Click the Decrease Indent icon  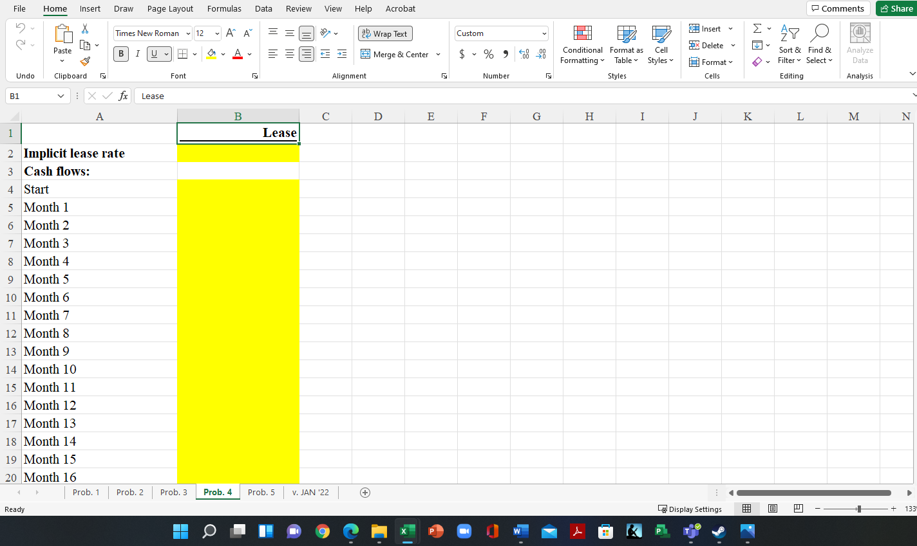click(x=325, y=54)
